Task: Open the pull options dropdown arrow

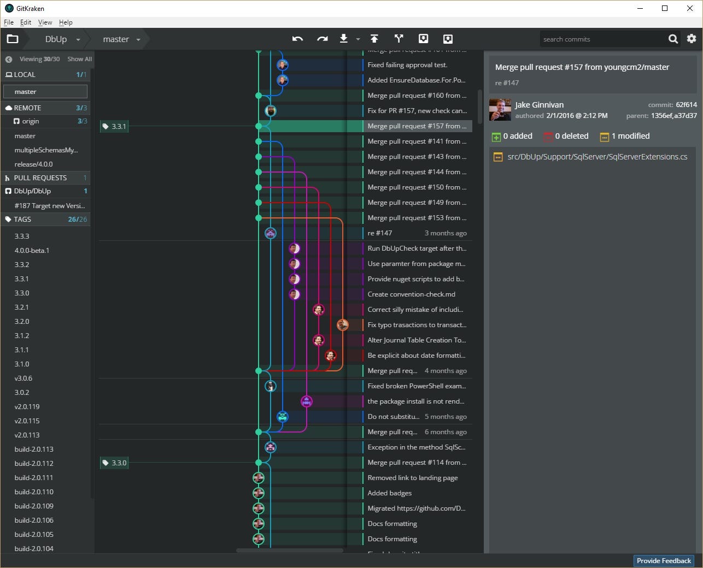Action: (x=358, y=39)
